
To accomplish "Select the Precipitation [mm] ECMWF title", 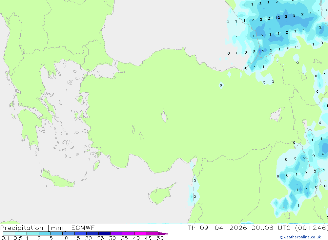I will [48, 228].
